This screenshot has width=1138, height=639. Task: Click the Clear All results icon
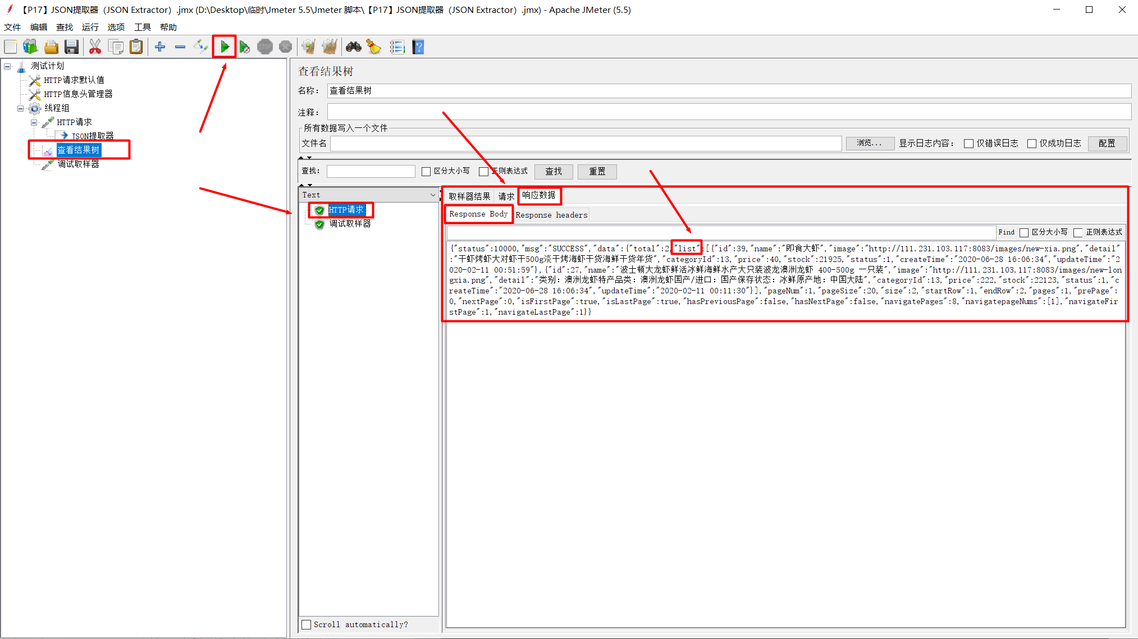[x=330, y=47]
